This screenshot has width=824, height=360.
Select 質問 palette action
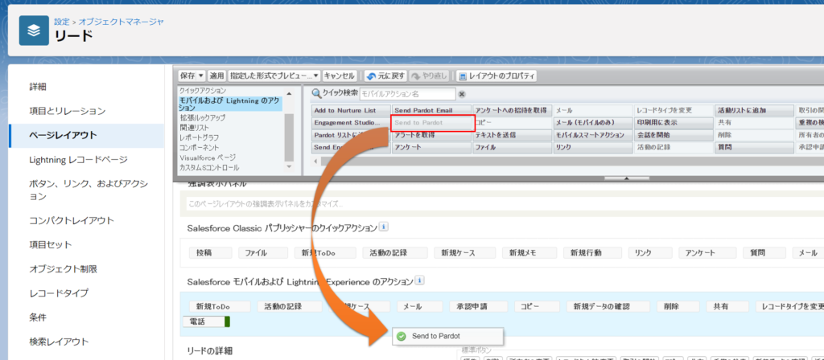pyautogui.click(x=754, y=148)
